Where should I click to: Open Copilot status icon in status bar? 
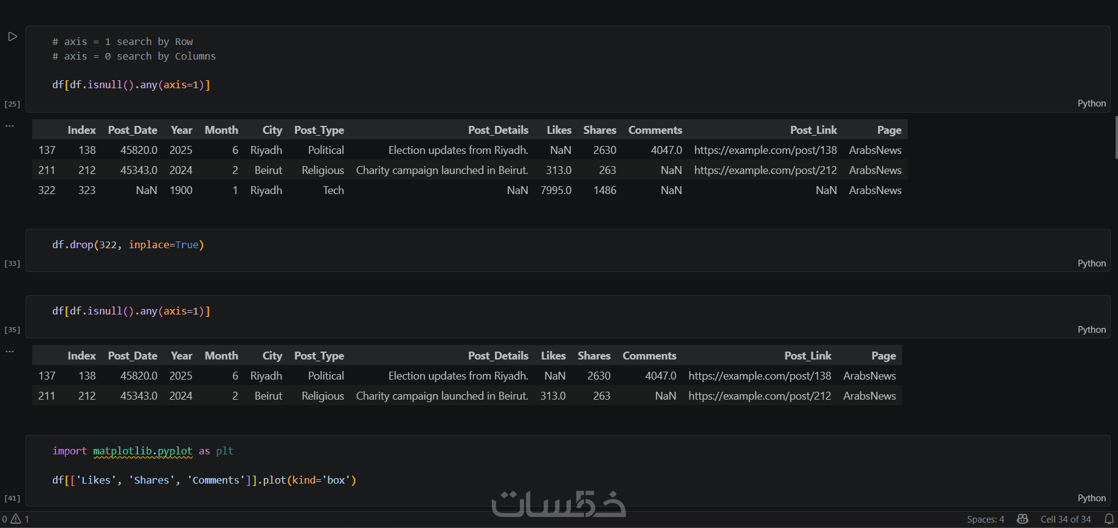click(x=1023, y=519)
